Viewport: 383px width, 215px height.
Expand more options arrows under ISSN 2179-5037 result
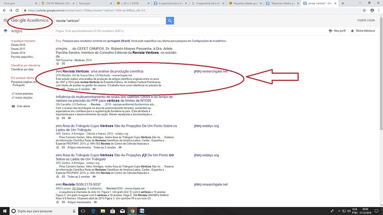[x=95, y=202]
